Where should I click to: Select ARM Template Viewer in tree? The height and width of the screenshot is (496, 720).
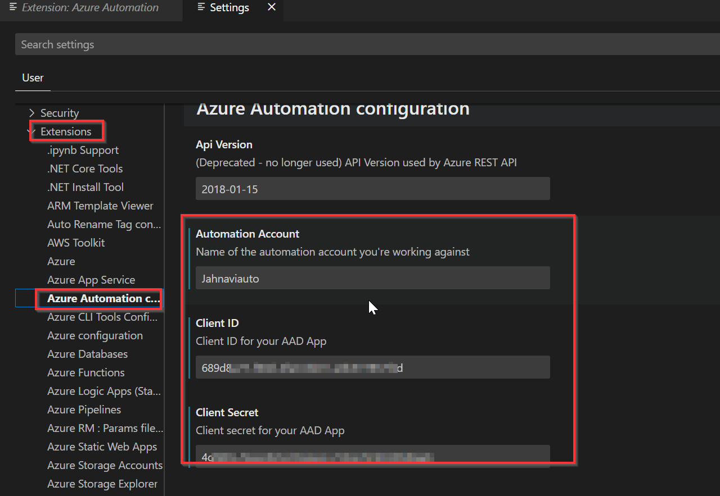click(100, 206)
